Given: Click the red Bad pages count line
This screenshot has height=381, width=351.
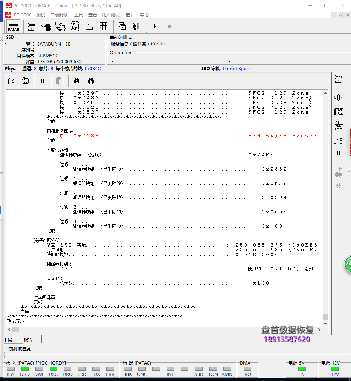Looking at the screenshot, I should coord(188,136).
